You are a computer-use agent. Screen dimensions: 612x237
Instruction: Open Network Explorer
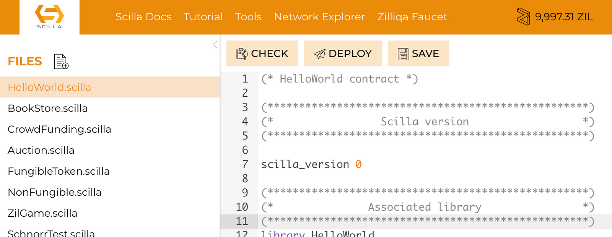tap(319, 17)
